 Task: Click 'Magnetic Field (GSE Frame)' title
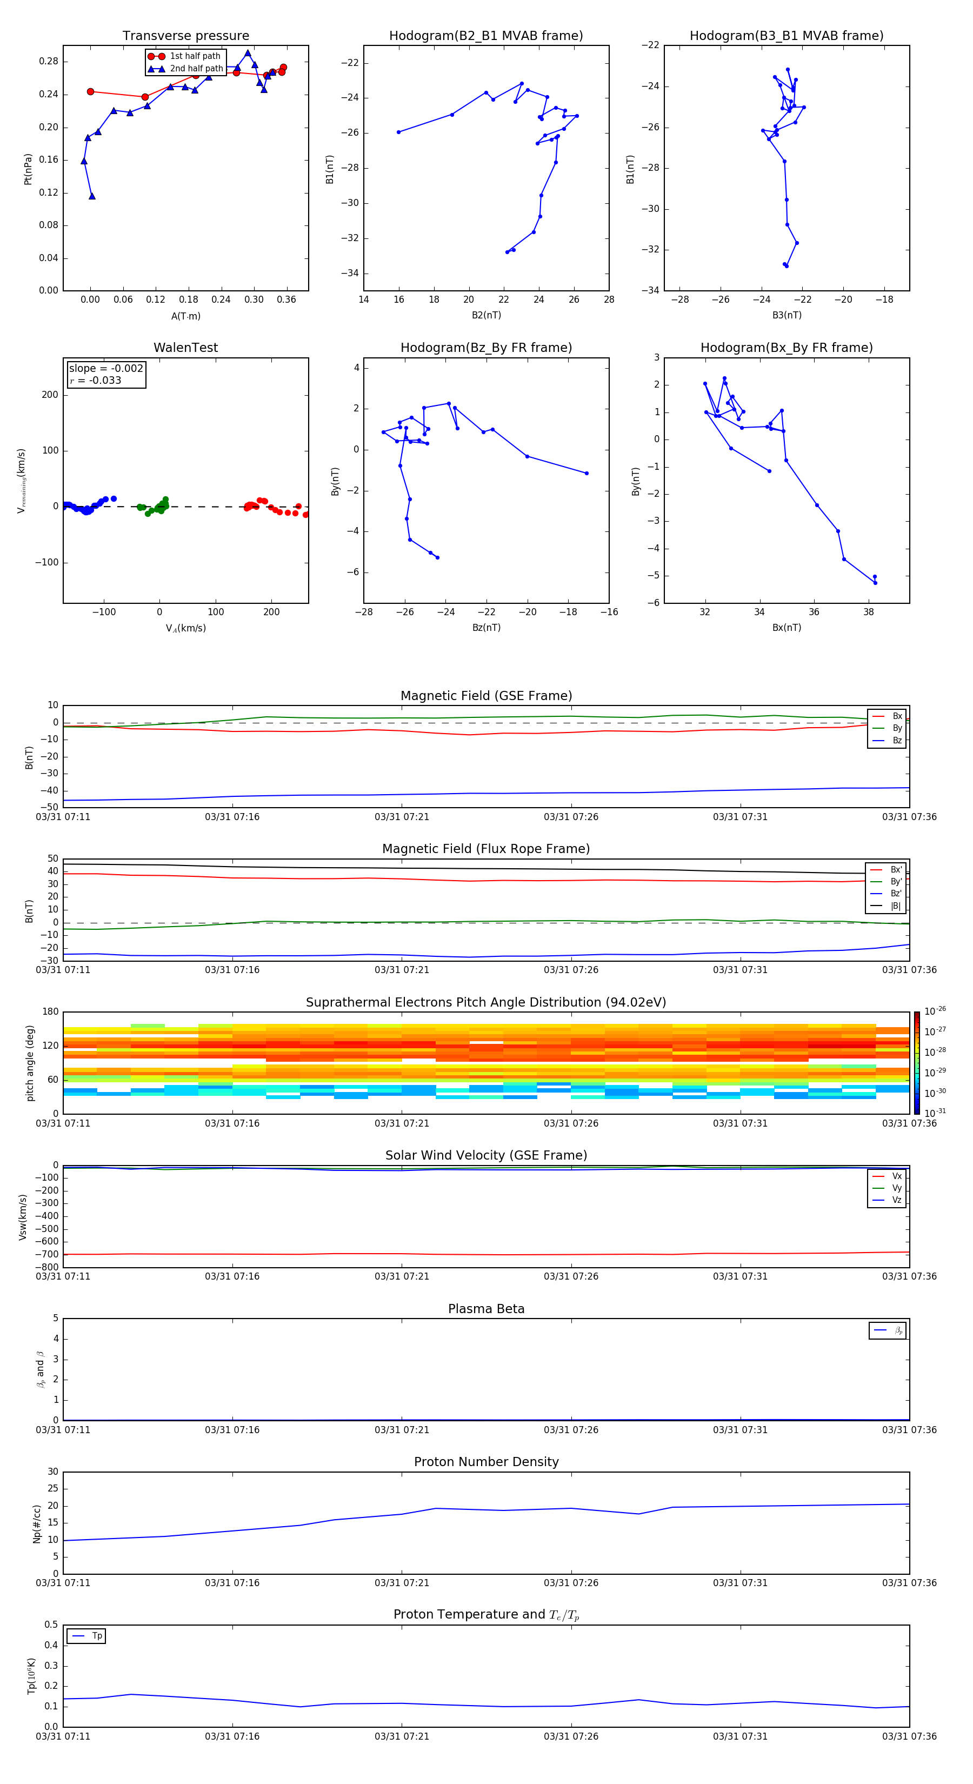click(486, 696)
